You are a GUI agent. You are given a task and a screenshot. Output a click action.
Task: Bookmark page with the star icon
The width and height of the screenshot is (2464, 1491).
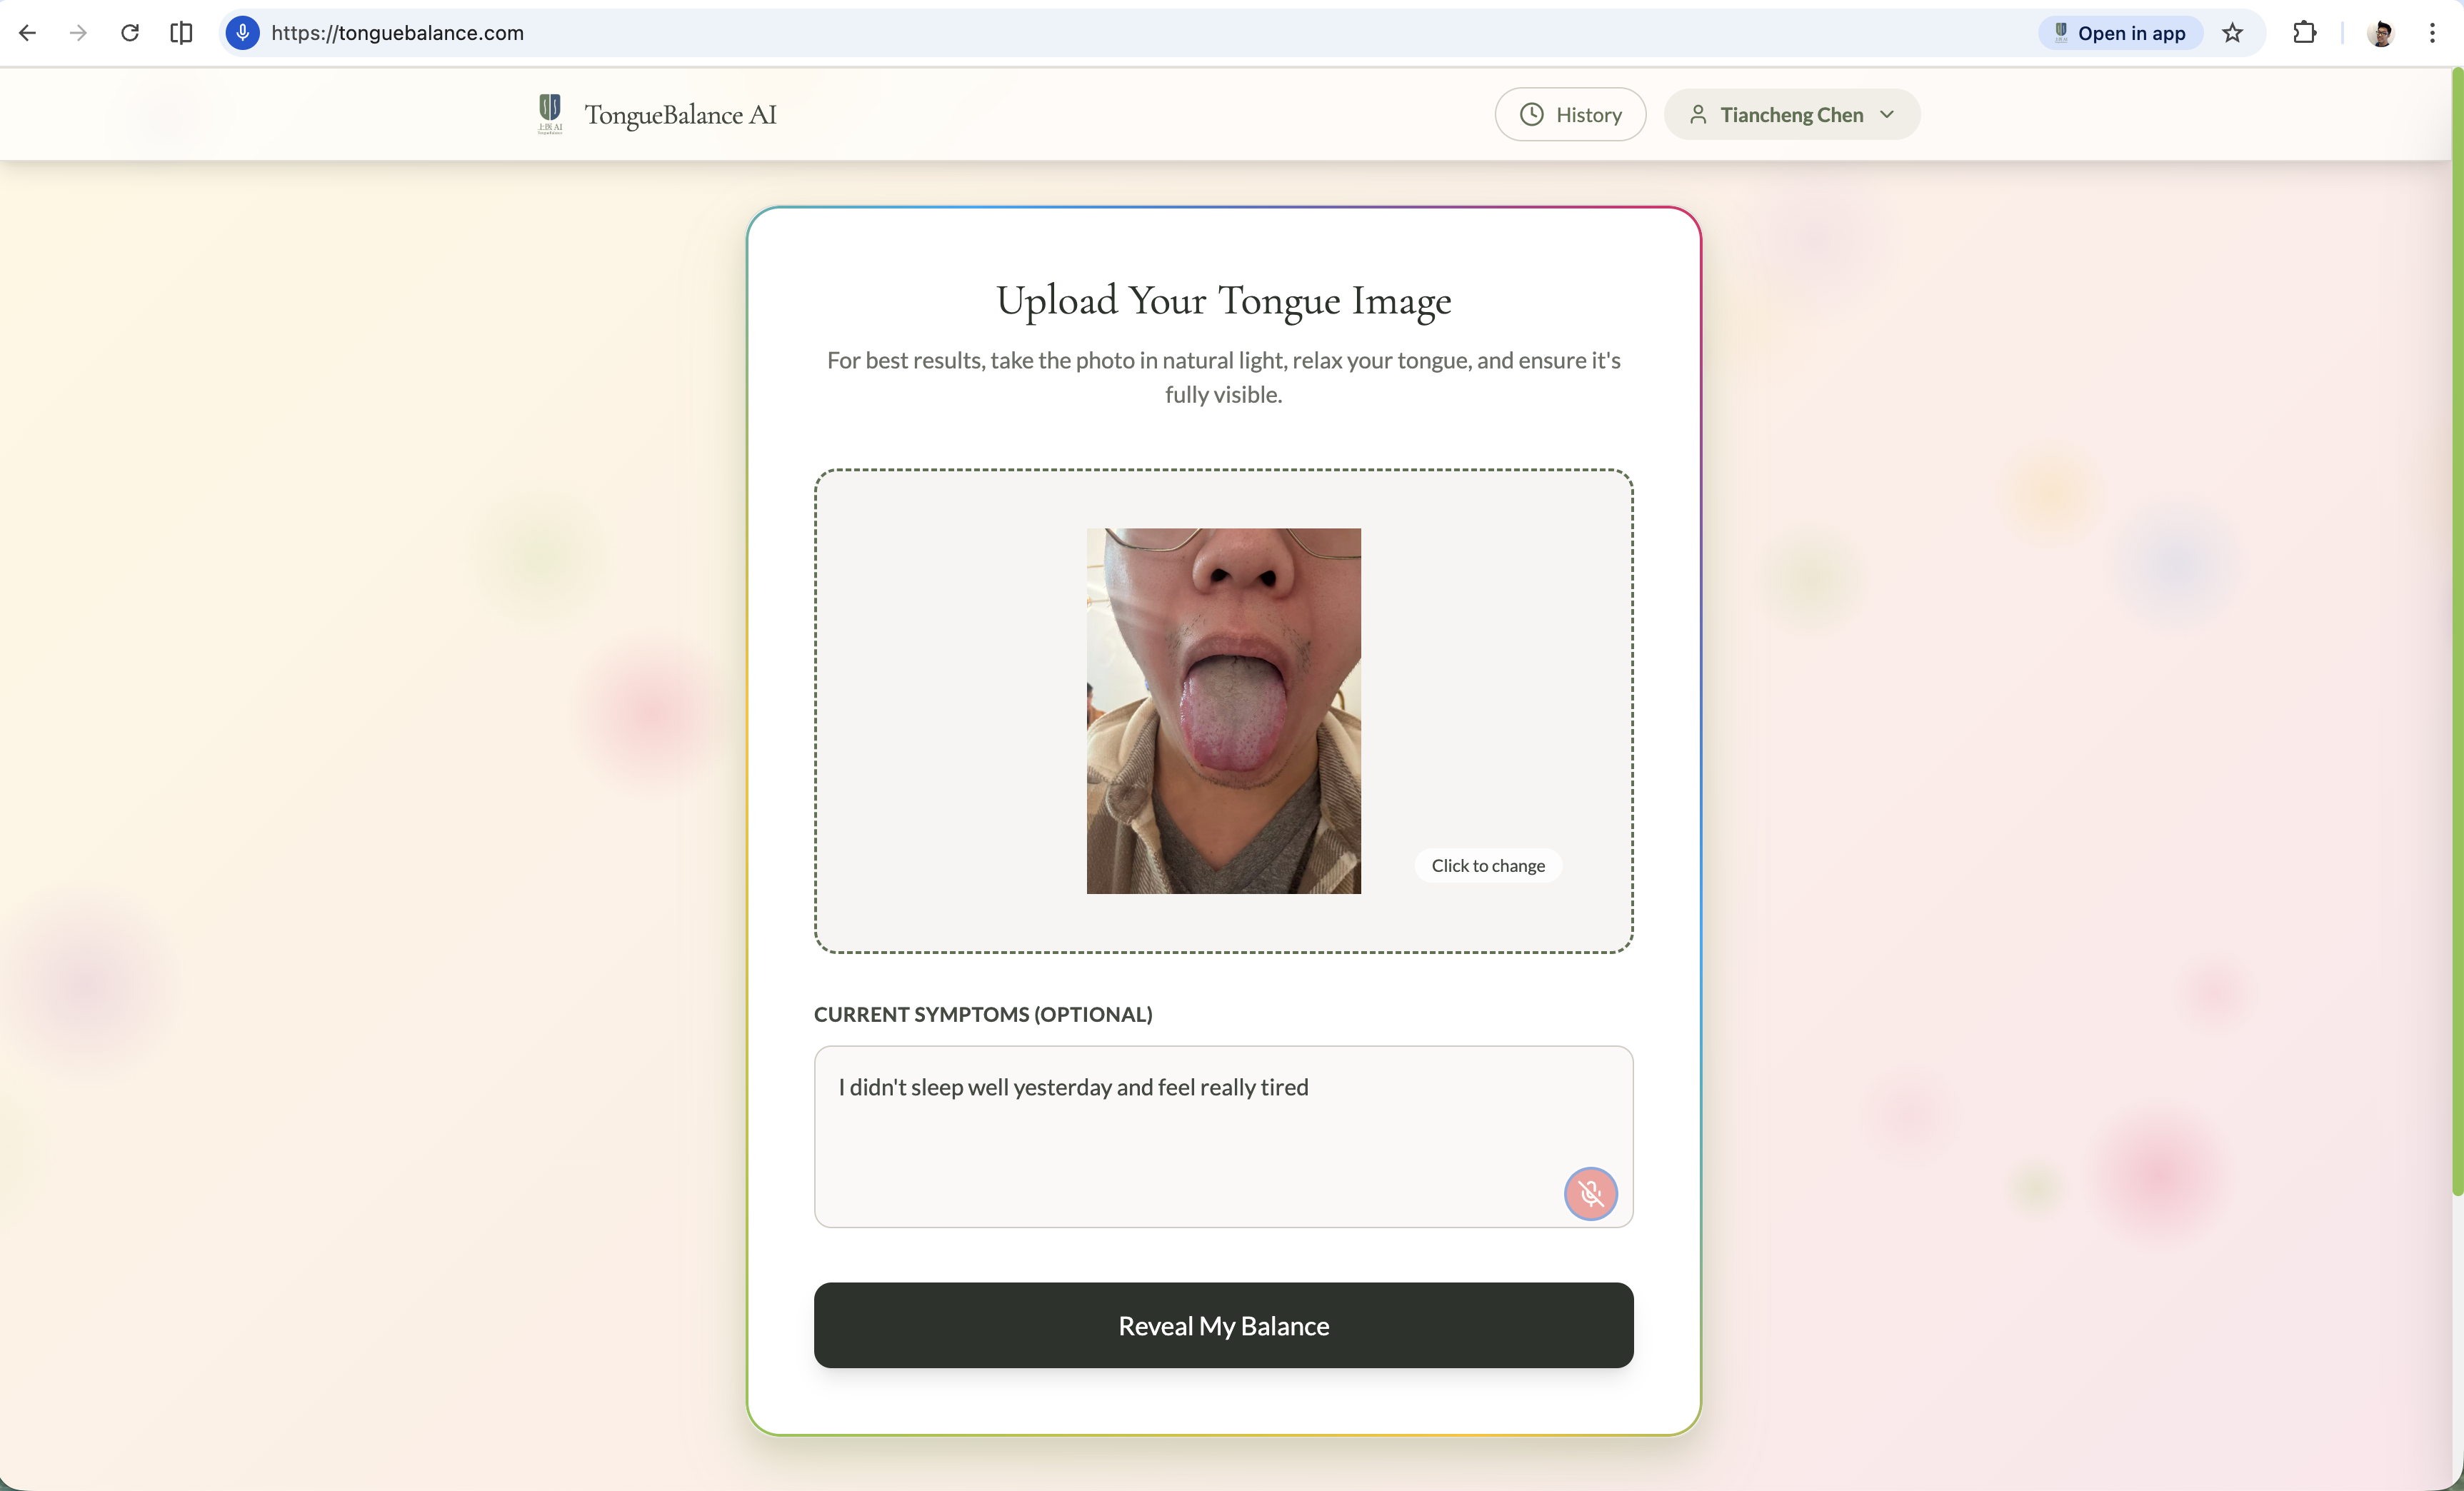[x=2232, y=33]
